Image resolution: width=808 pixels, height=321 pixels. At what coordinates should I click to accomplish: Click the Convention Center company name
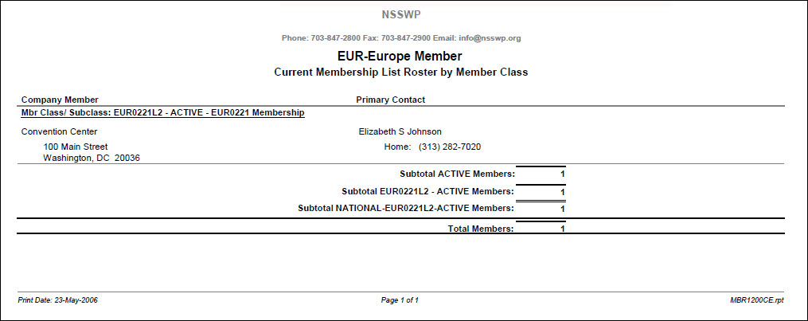pyautogui.click(x=60, y=131)
